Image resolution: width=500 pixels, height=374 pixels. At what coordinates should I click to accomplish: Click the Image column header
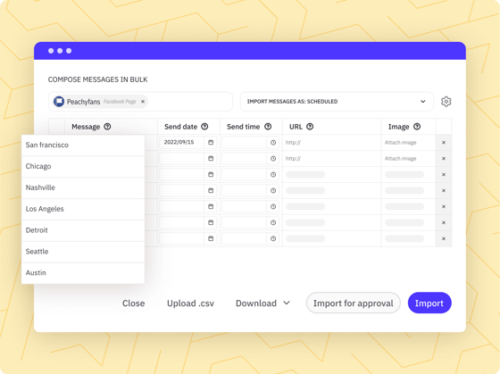point(398,127)
